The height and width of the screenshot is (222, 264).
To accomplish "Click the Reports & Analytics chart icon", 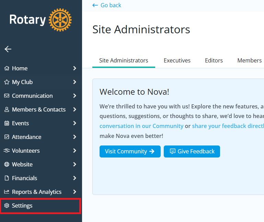I will (7, 192).
